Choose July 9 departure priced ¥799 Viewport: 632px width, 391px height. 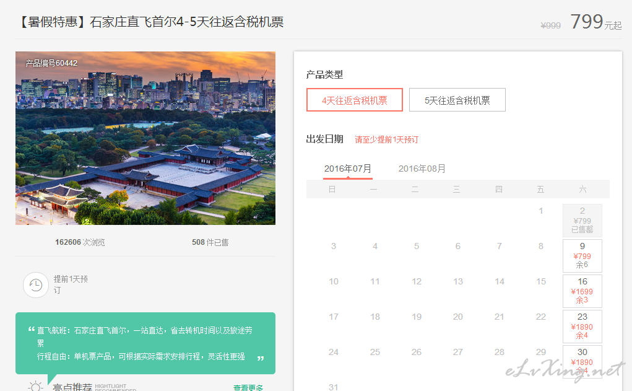click(582, 256)
